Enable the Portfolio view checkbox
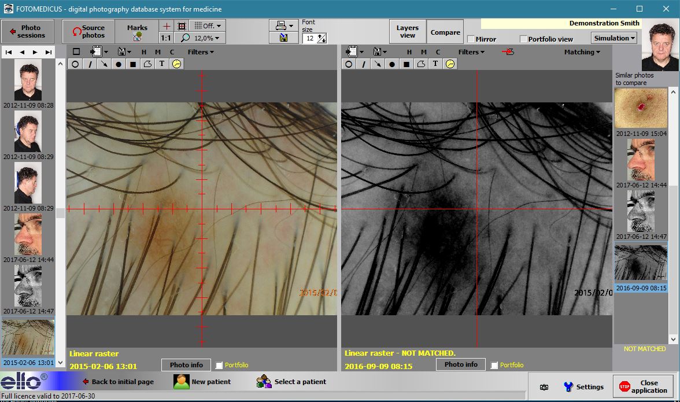Viewport: 680px width, 402px height. (x=523, y=39)
